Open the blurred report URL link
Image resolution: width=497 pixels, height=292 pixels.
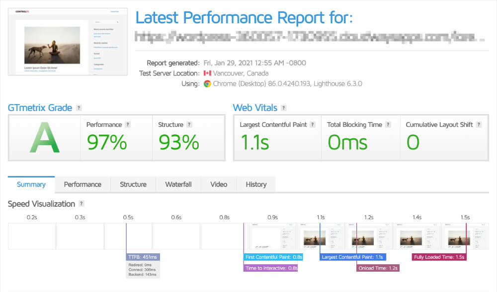tap(309, 37)
